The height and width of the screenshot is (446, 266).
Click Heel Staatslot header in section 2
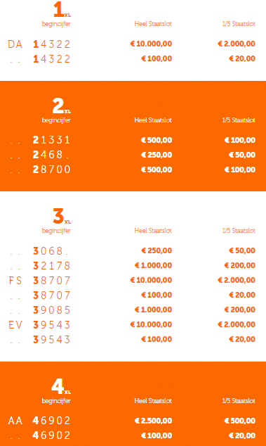tap(153, 120)
